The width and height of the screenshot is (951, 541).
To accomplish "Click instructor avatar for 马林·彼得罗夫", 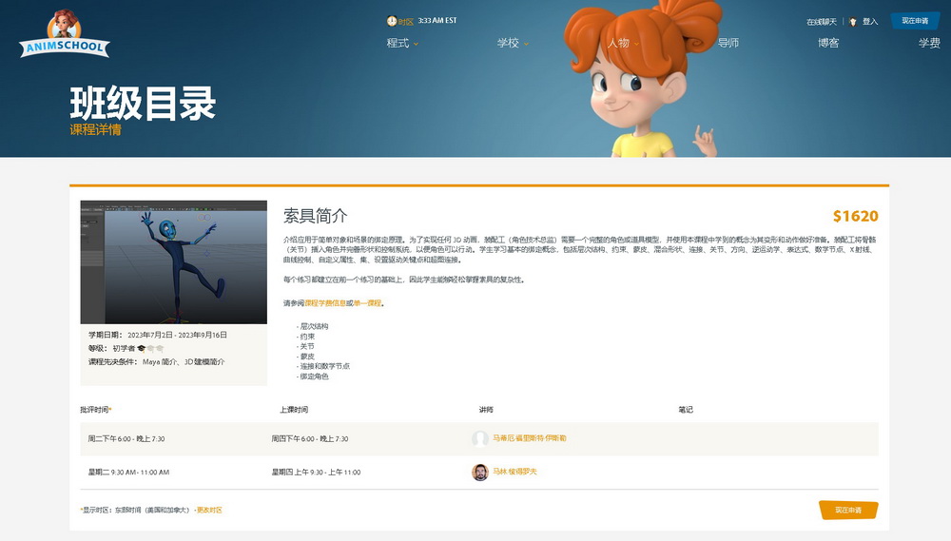I will 479,472.
